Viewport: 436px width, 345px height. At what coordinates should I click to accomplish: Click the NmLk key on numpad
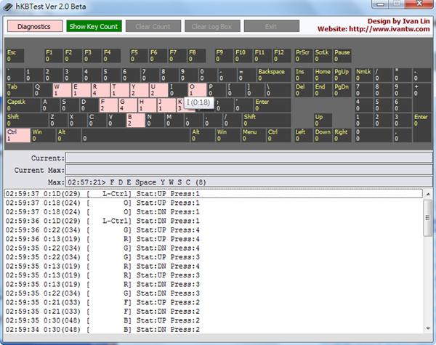(x=363, y=75)
